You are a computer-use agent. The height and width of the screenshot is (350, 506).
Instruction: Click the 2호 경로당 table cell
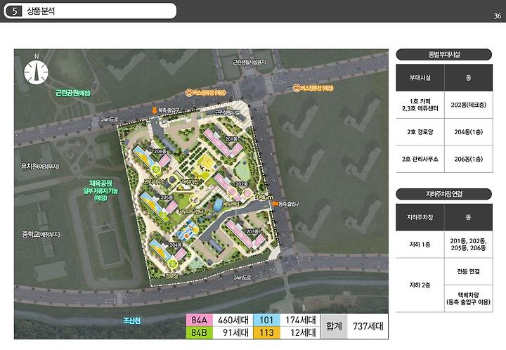point(420,132)
